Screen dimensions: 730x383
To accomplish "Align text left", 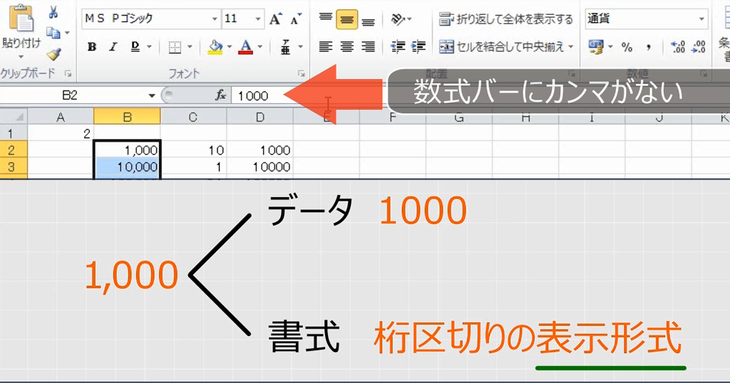I will click(325, 46).
